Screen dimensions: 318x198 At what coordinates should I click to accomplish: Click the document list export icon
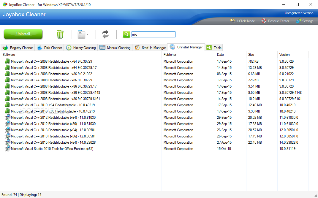(81, 34)
